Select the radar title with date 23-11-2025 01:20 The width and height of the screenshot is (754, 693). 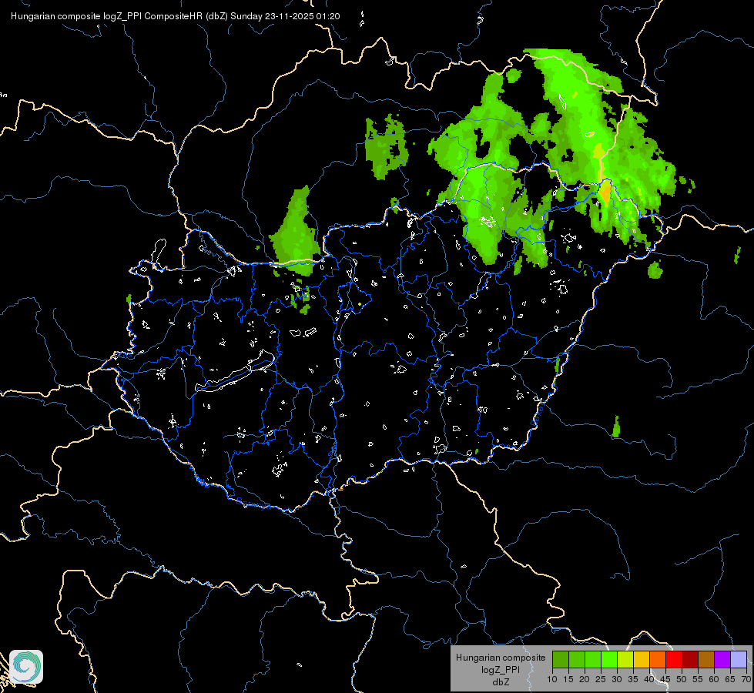176,16
